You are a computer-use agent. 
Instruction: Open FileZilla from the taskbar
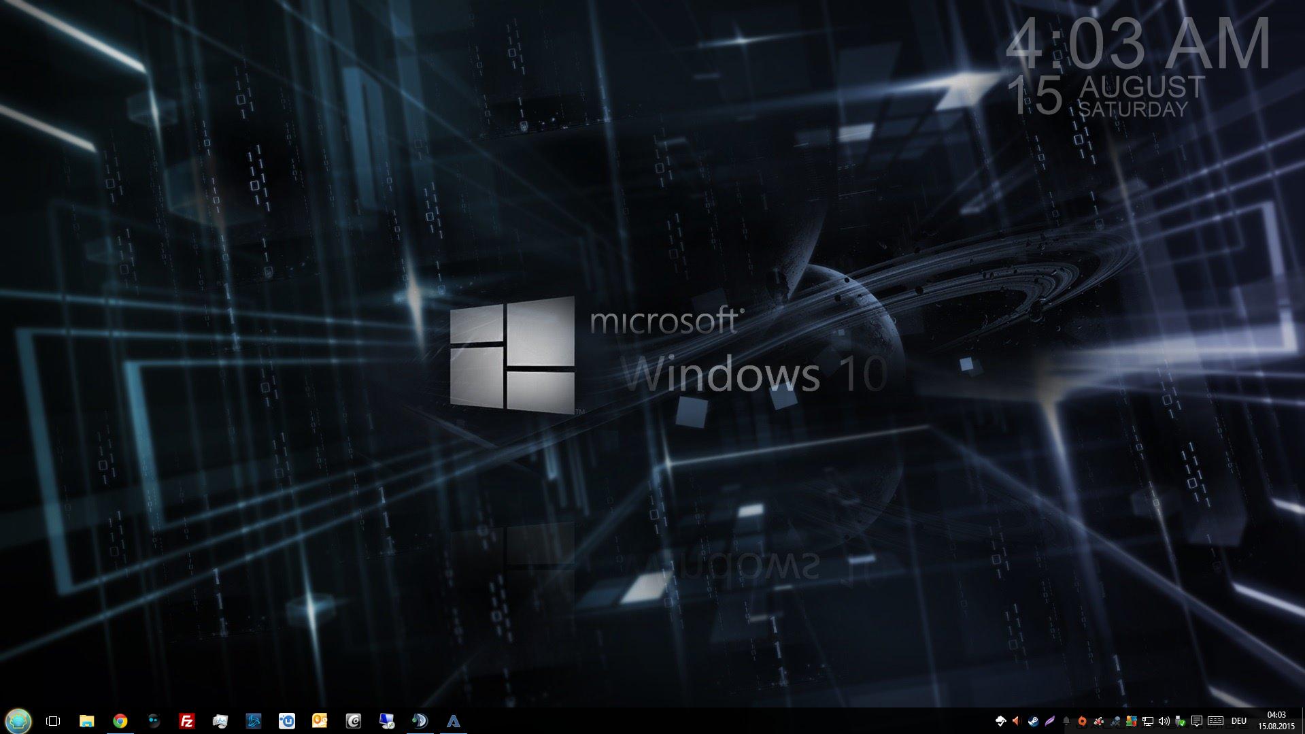tap(186, 721)
